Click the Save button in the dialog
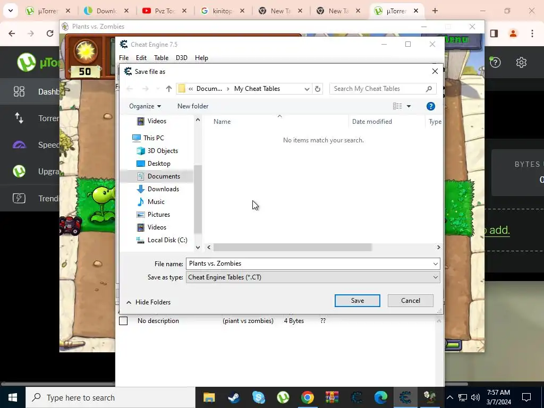Viewport: 544px width, 408px height. coord(357,301)
